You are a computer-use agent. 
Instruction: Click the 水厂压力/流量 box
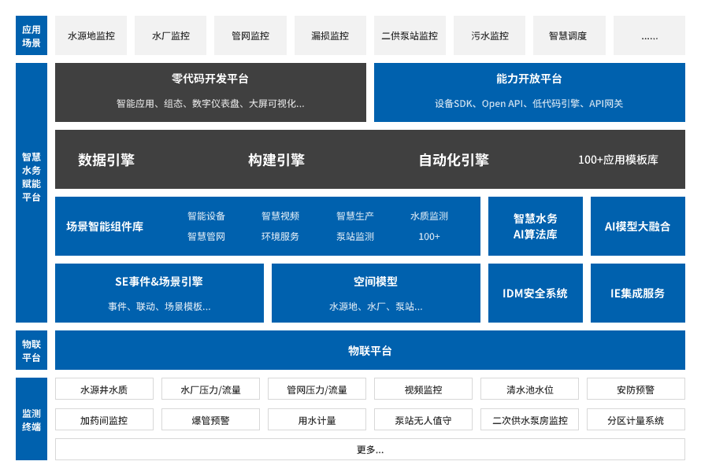pyautogui.click(x=210, y=389)
